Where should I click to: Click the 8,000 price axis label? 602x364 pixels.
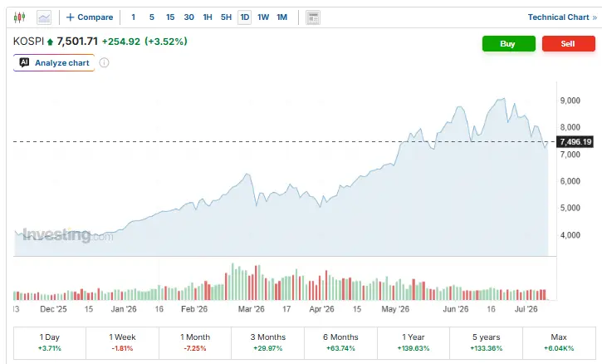pyautogui.click(x=570, y=127)
